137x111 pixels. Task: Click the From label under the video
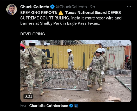(24, 106)
